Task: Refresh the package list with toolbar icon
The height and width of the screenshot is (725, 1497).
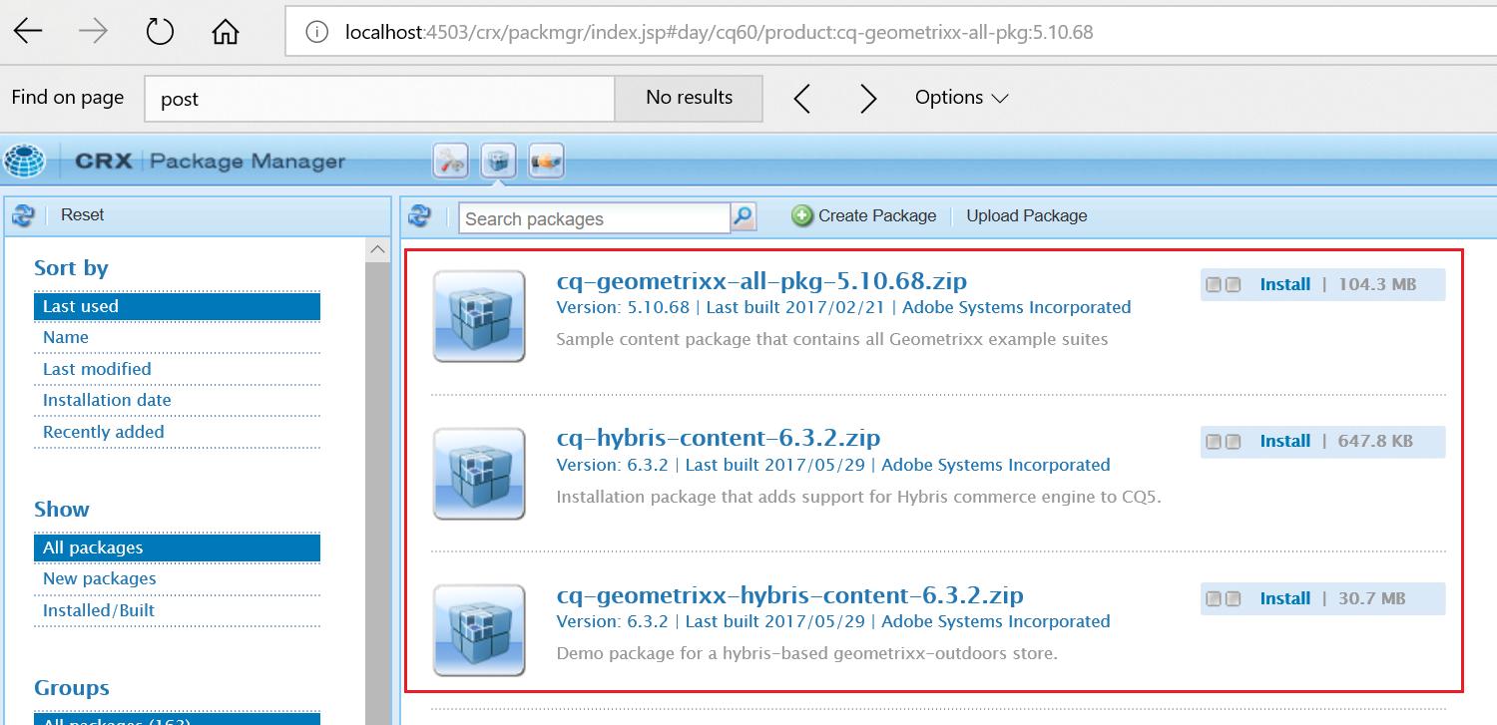Action: (420, 215)
